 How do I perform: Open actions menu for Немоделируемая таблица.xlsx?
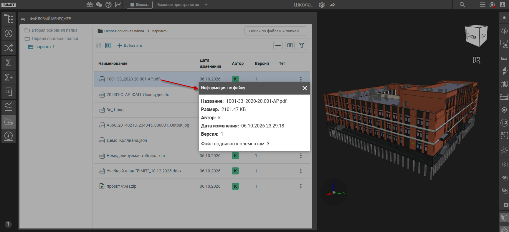301,156
